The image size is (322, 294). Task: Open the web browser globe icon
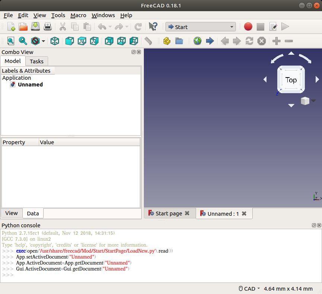(x=198, y=41)
